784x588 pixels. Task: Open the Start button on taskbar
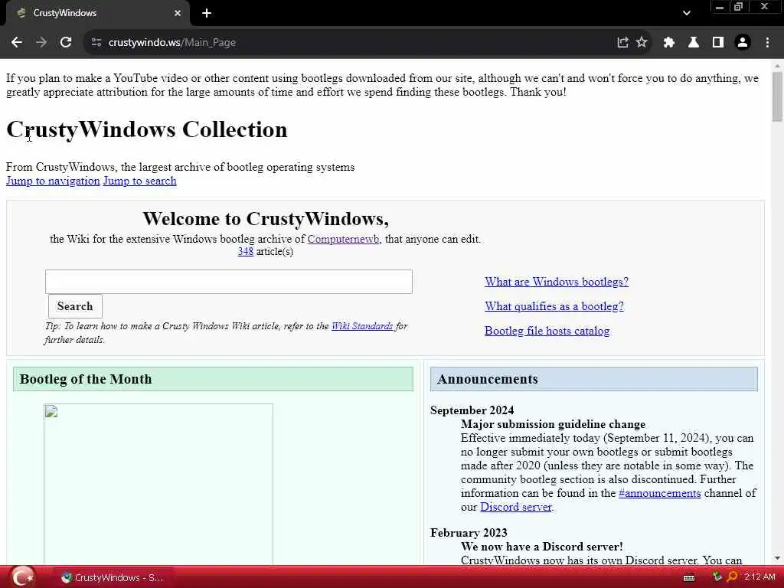point(22,577)
